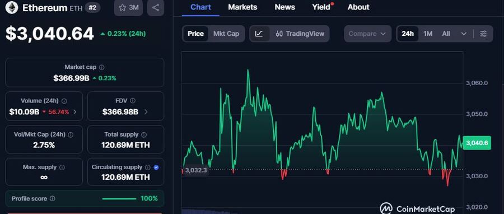504x214 pixels.
Task: Click the $366.98B FDV value
Action: click(120, 112)
